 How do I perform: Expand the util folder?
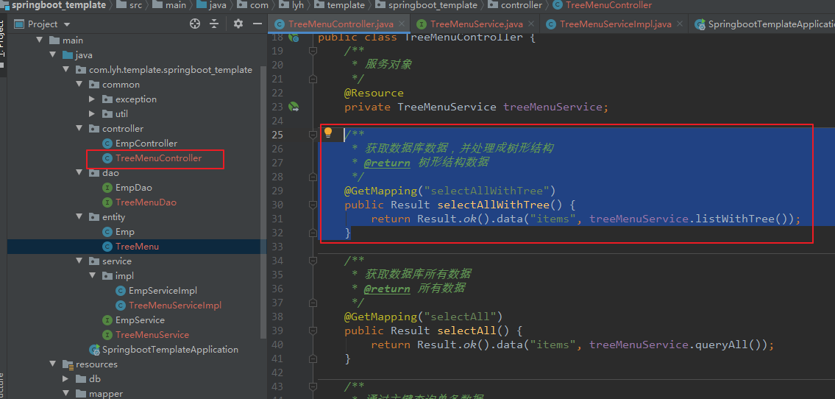pos(91,114)
